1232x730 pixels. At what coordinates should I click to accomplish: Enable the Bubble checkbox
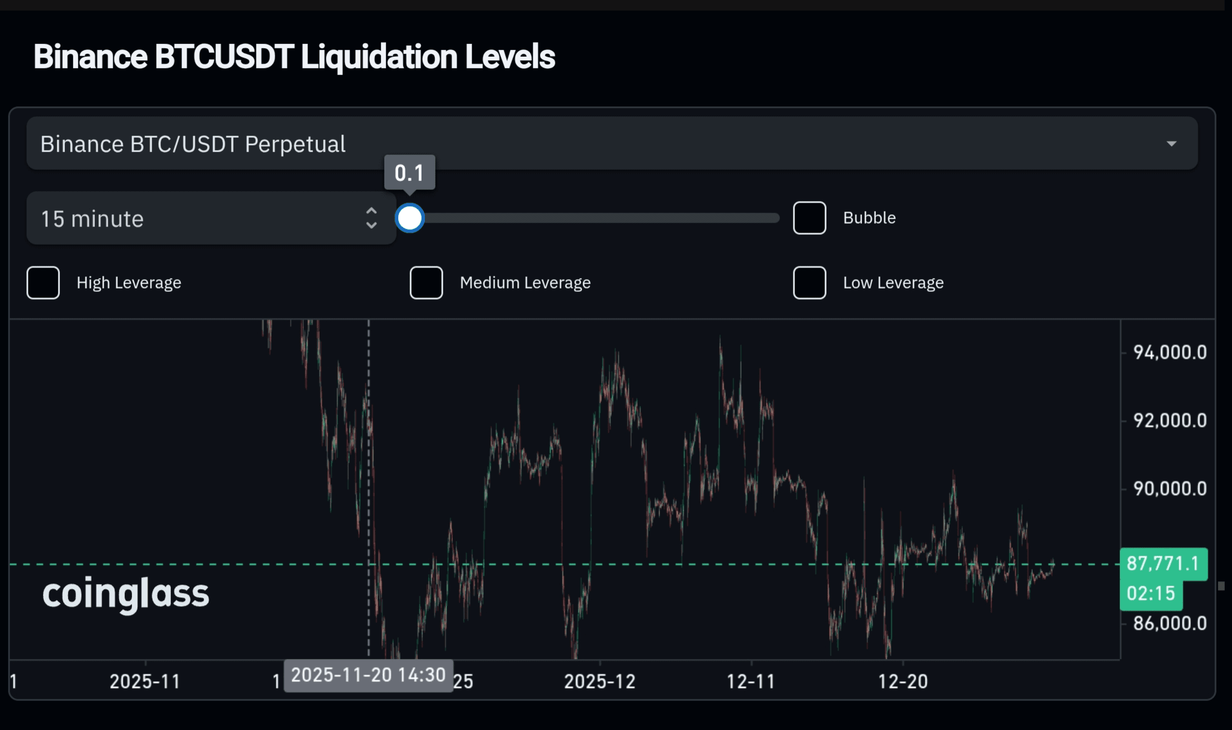tap(809, 218)
